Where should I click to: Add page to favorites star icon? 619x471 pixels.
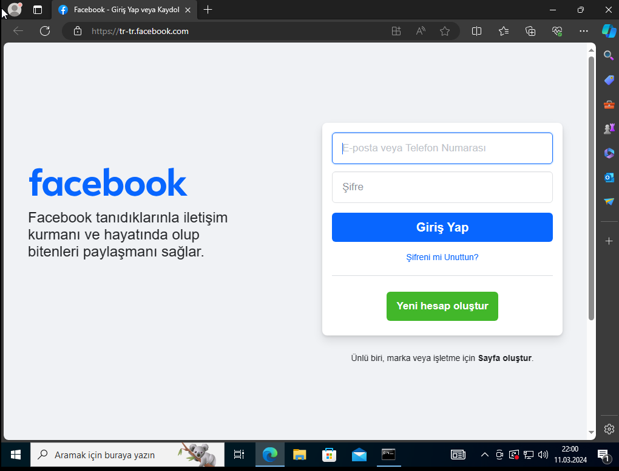445,31
